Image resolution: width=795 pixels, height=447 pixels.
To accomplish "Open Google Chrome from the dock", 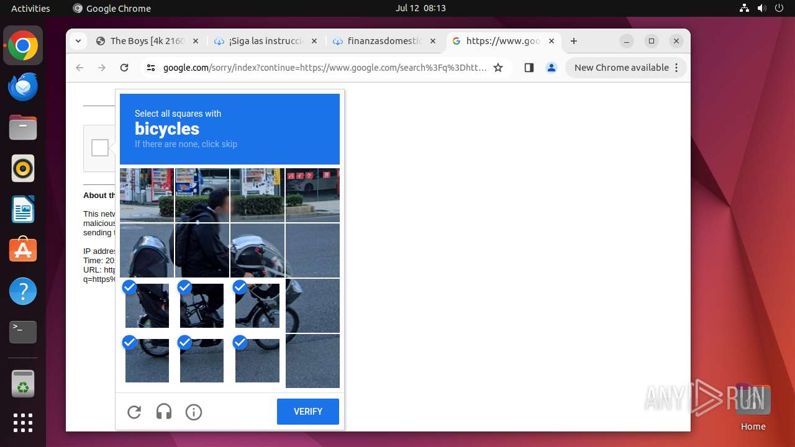I will point(23,46).
